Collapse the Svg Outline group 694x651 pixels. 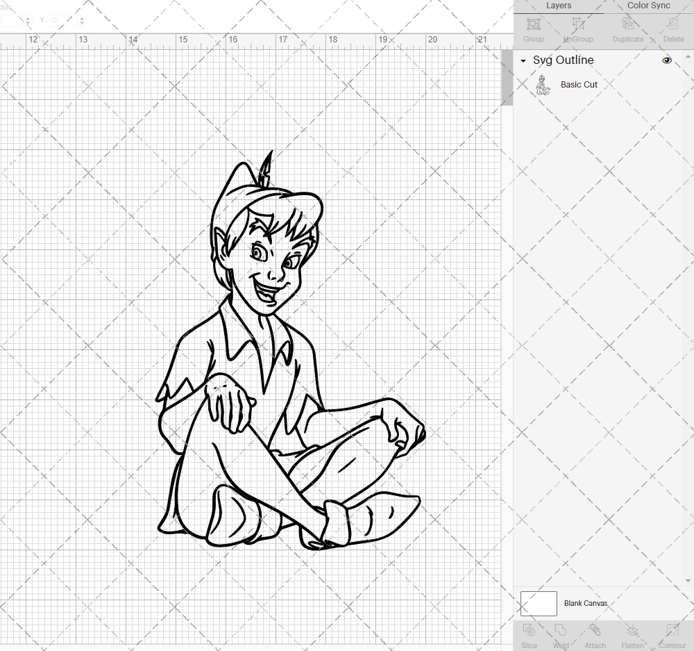[x=522, y=60]
